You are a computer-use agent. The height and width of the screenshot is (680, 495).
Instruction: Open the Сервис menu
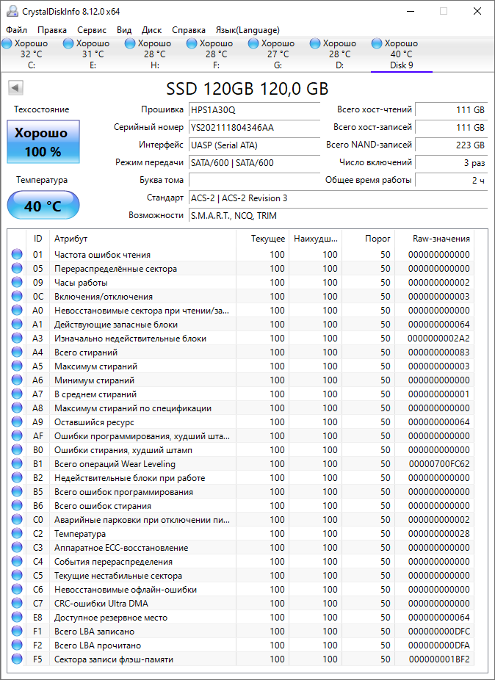point(92,30)
